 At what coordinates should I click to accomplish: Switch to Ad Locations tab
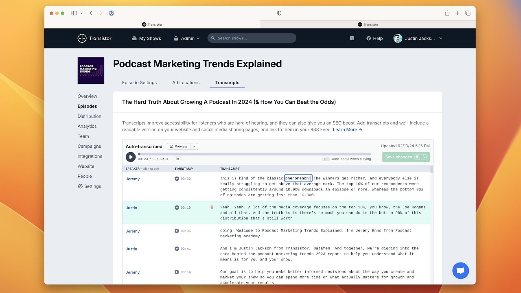pyautogui.click(x=186, y=83)
